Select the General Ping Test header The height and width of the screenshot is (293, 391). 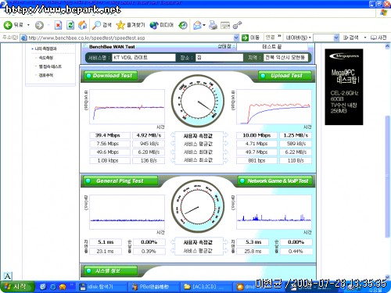click(x=120, y=180)
